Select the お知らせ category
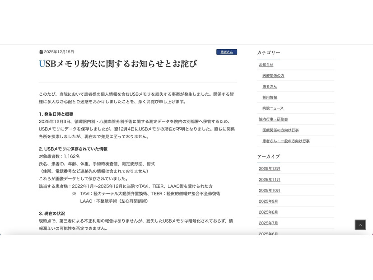Image resolution: width=373 pixels, height=280 pixels. [266, 65]
